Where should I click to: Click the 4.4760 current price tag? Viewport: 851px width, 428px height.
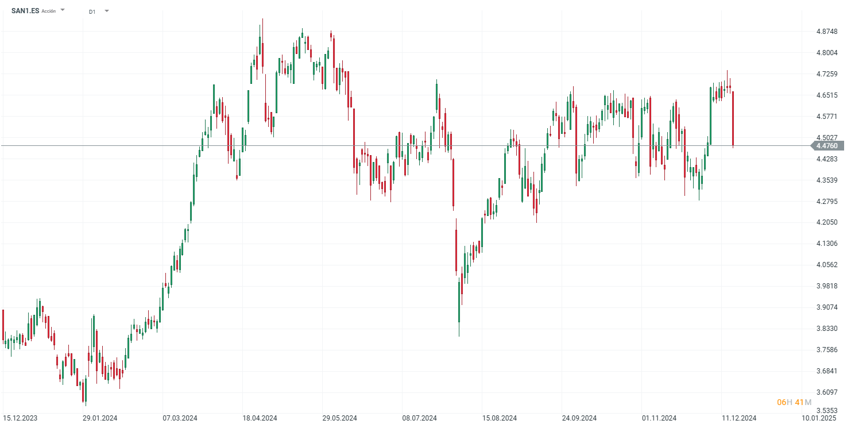827,146
